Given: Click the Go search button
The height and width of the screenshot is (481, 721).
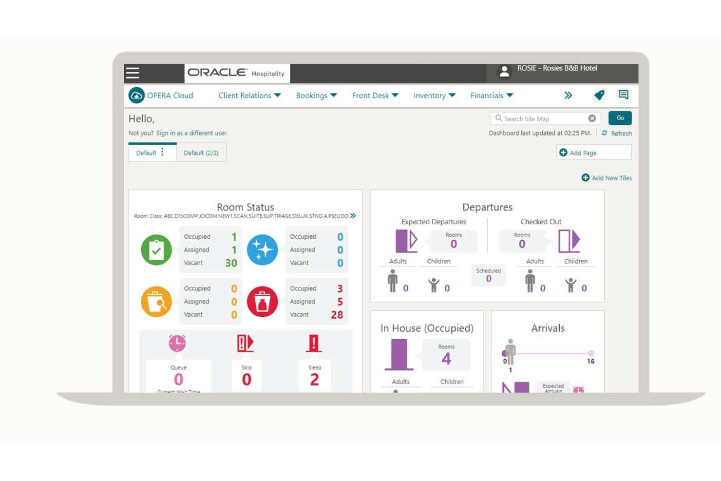Looking at the screenshot, I should (620, 118).
